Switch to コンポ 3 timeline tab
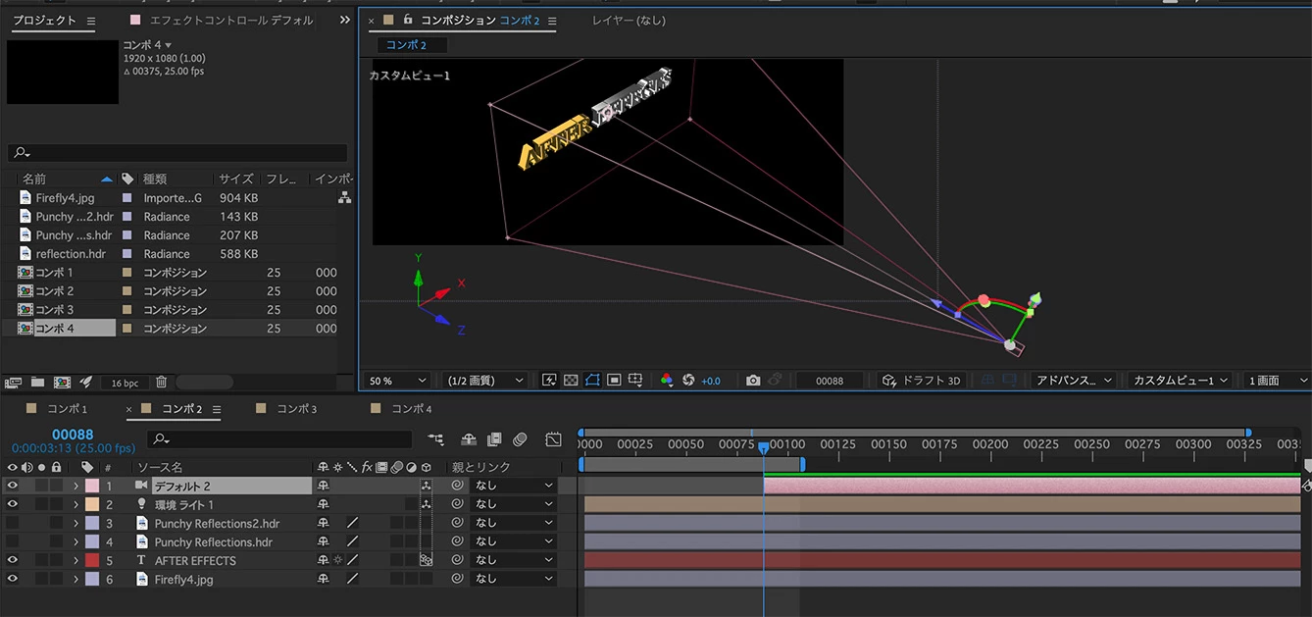The image size is (1312, 617). tap(297, 409)
